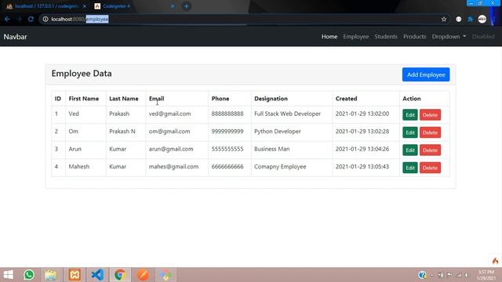
Task: Click the Navbar brand link
Action: click(x=16, y=37)
